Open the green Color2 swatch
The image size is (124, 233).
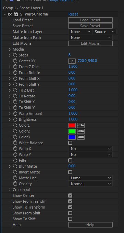72,131
